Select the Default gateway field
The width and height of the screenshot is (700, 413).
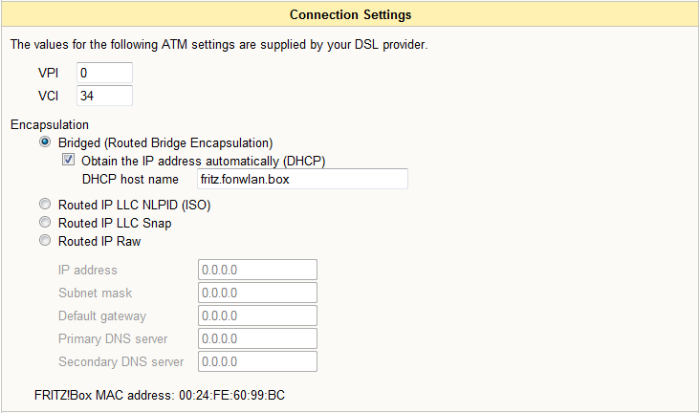coord(257,315)
